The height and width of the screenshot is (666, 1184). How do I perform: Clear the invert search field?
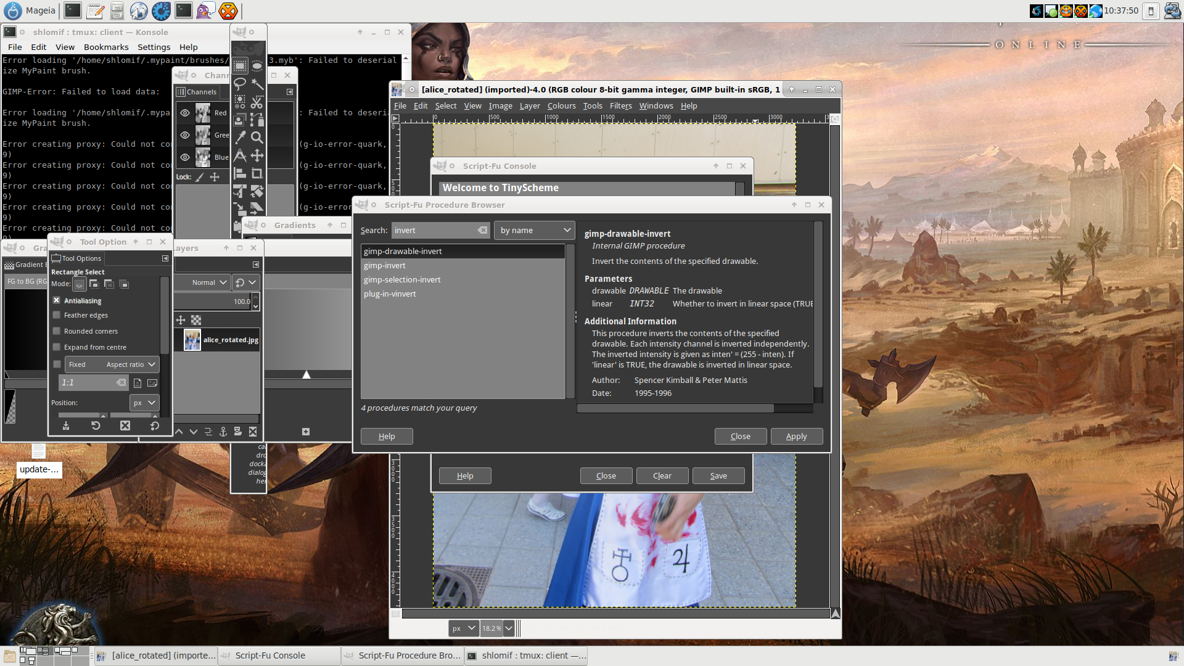(x=482, y=230)
